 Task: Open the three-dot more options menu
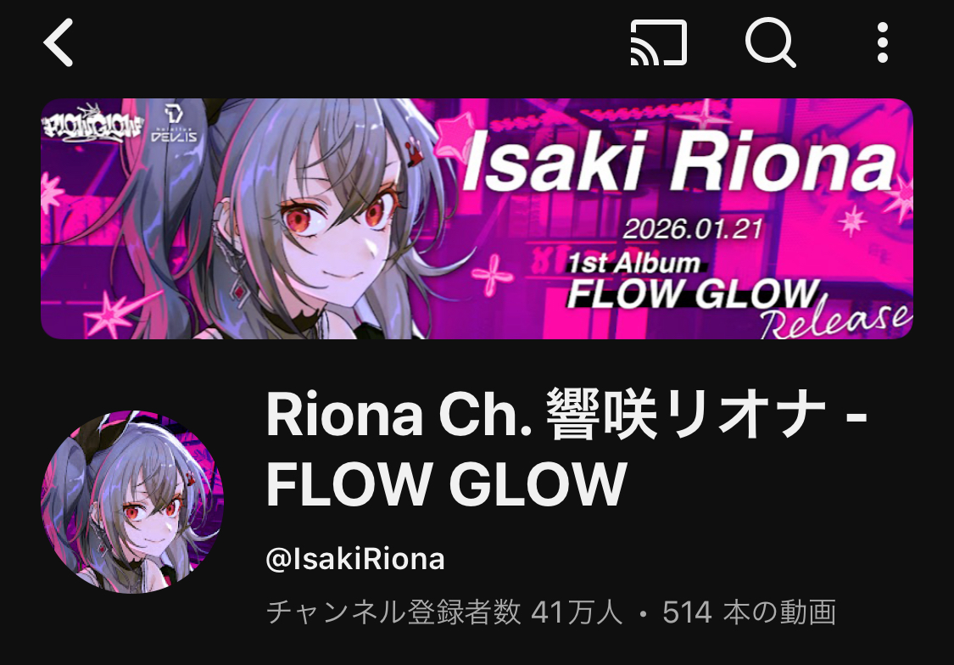(x=883, y=42)
